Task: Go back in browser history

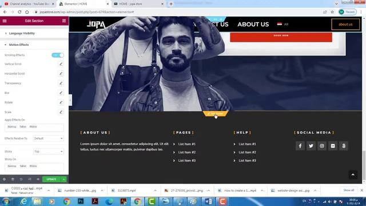Action: coord(5,12)
